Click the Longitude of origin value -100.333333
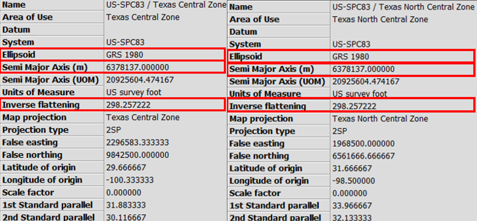 coord(130,180)
